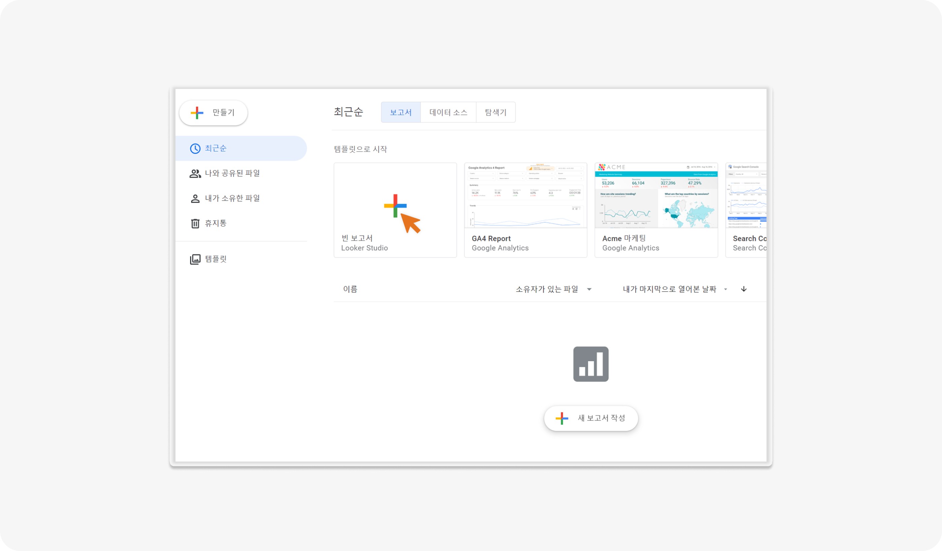Screen dimensions: 942x551
Task: Click the template gallery image icon
Action: [x=195, y=259]
